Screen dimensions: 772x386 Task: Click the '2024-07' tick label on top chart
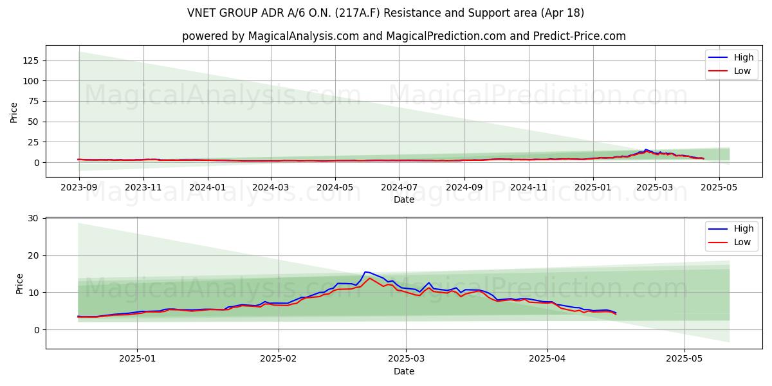click(399, 187)
